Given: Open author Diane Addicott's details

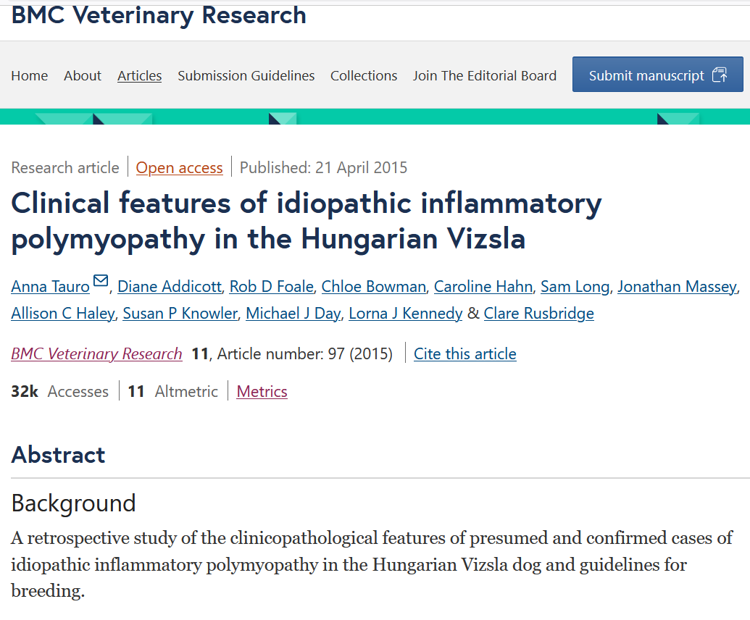Looking at the screenshot, I should [170, 287].
